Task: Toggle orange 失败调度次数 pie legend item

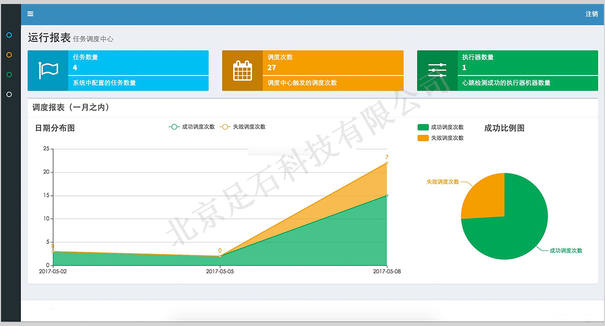Action: point(440,138)
